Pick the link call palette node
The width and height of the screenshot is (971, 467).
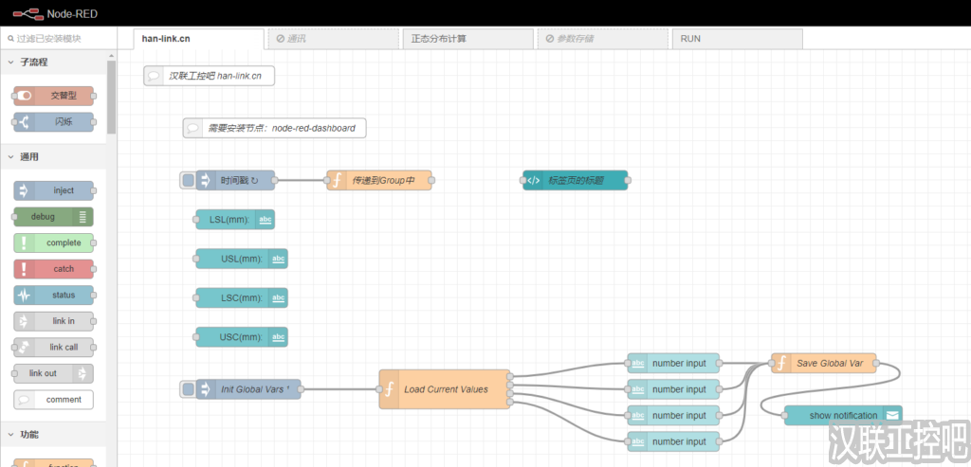pos(53,347)
